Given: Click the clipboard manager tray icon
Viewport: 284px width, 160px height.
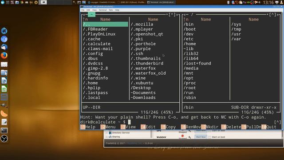Looking at the screenshot, I should (x=241, y=2).
